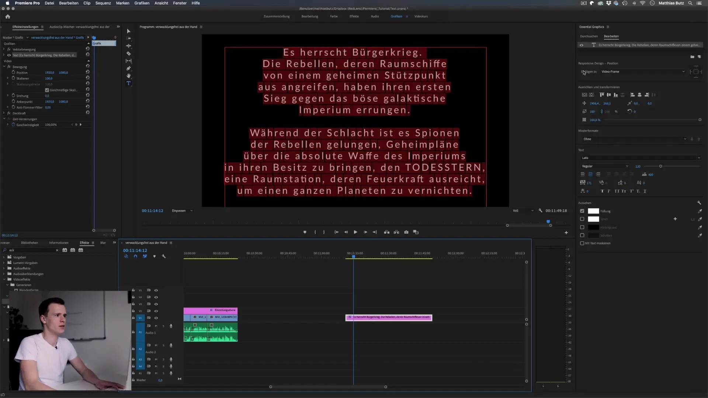Open the Regular font style dropdown
708x398 pixels.
point(605,166)
